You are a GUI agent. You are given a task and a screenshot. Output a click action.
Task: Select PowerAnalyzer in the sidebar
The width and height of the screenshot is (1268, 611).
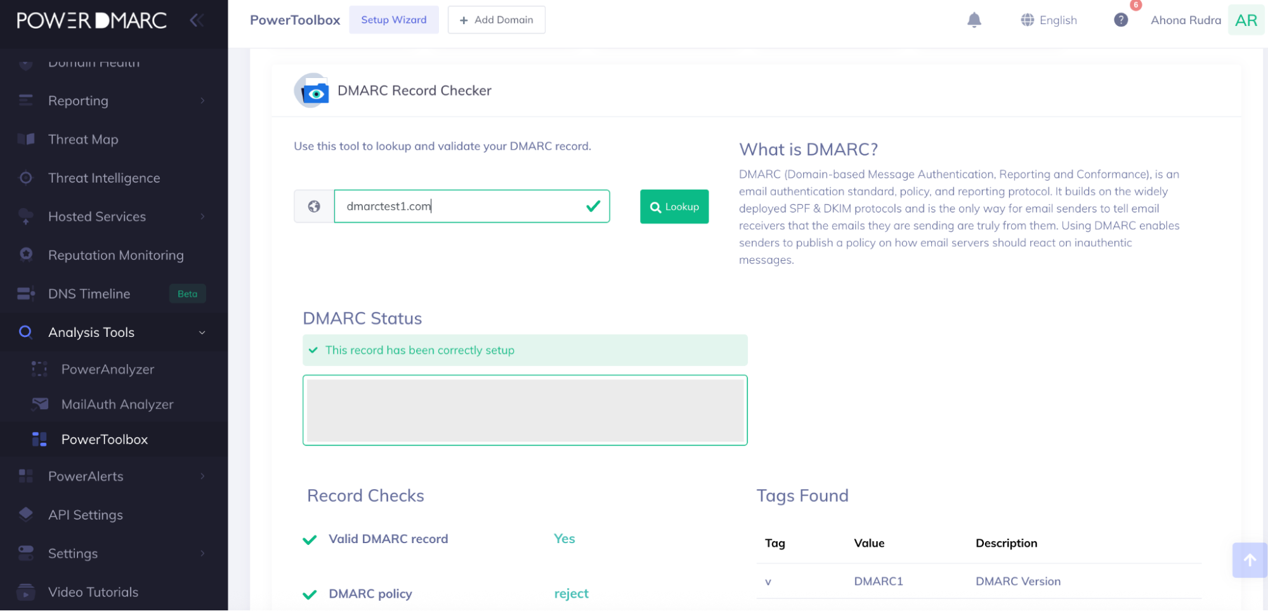107,369
